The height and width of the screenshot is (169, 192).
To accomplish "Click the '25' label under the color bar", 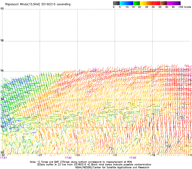I will tap(147, 7).
